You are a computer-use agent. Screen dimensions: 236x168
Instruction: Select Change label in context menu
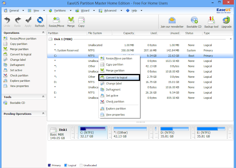coord(119,84)
